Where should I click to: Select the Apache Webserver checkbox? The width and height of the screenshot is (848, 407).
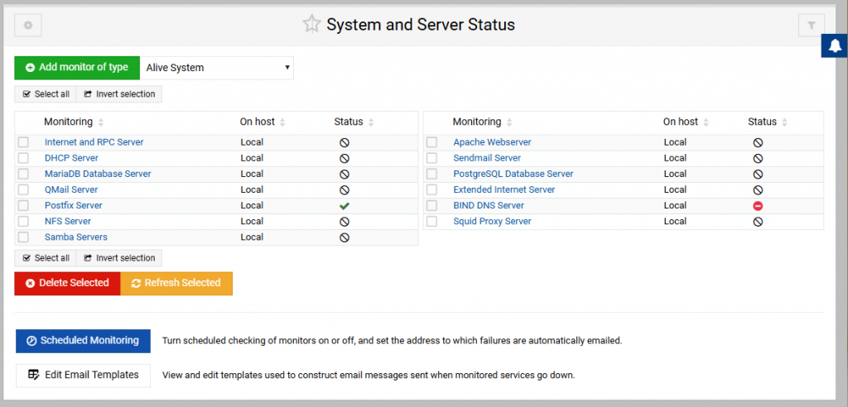point(431,142)
